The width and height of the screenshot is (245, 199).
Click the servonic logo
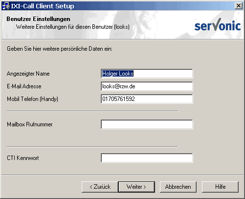[x=218, y=24]
